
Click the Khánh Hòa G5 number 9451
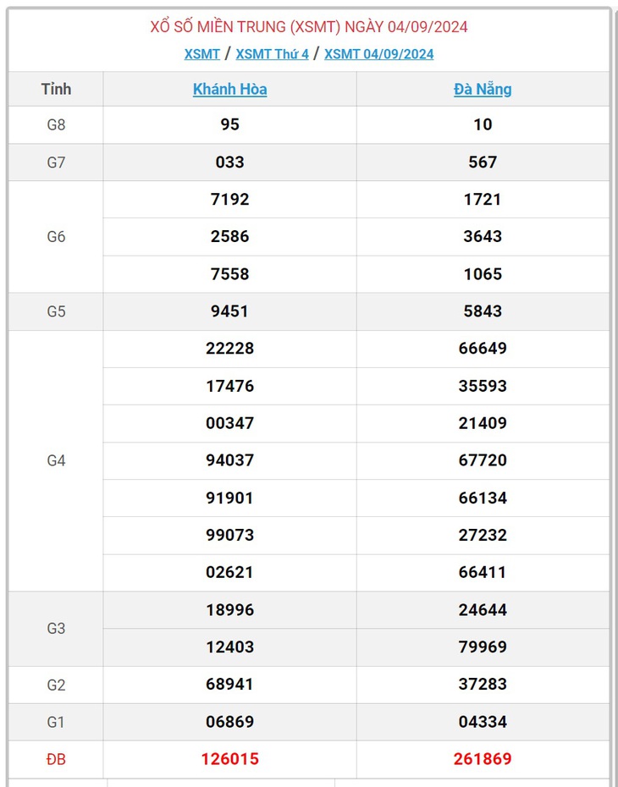(230, 311)
